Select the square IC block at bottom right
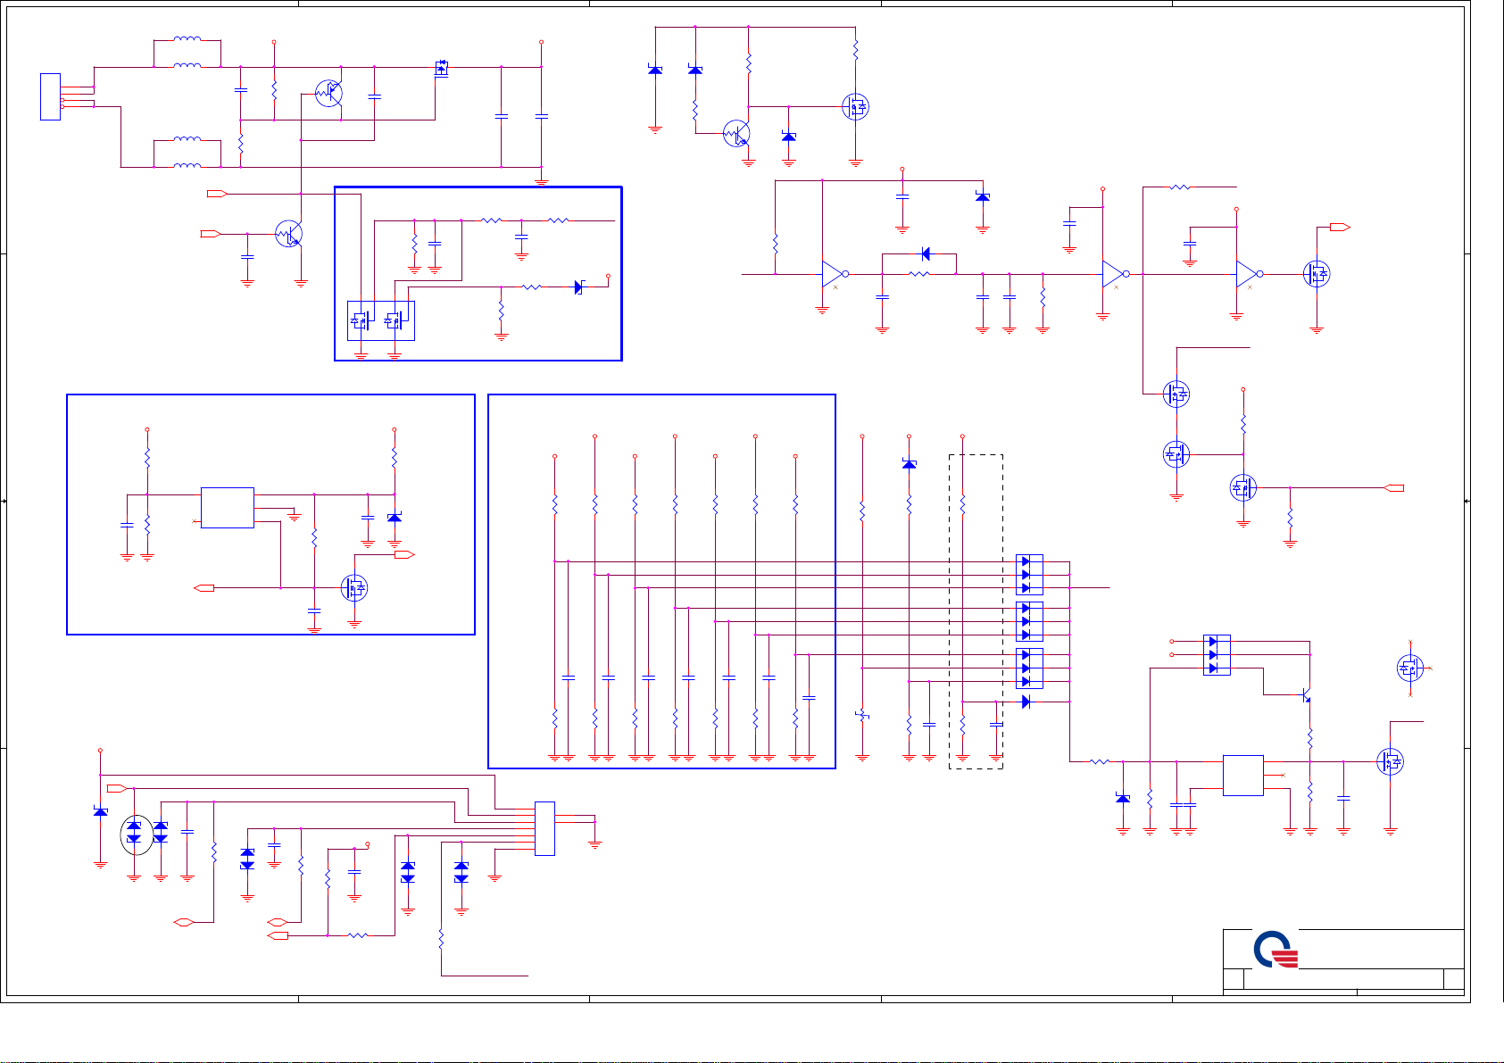This screenshot has width=1504, height=1063. coord(1242,775)
